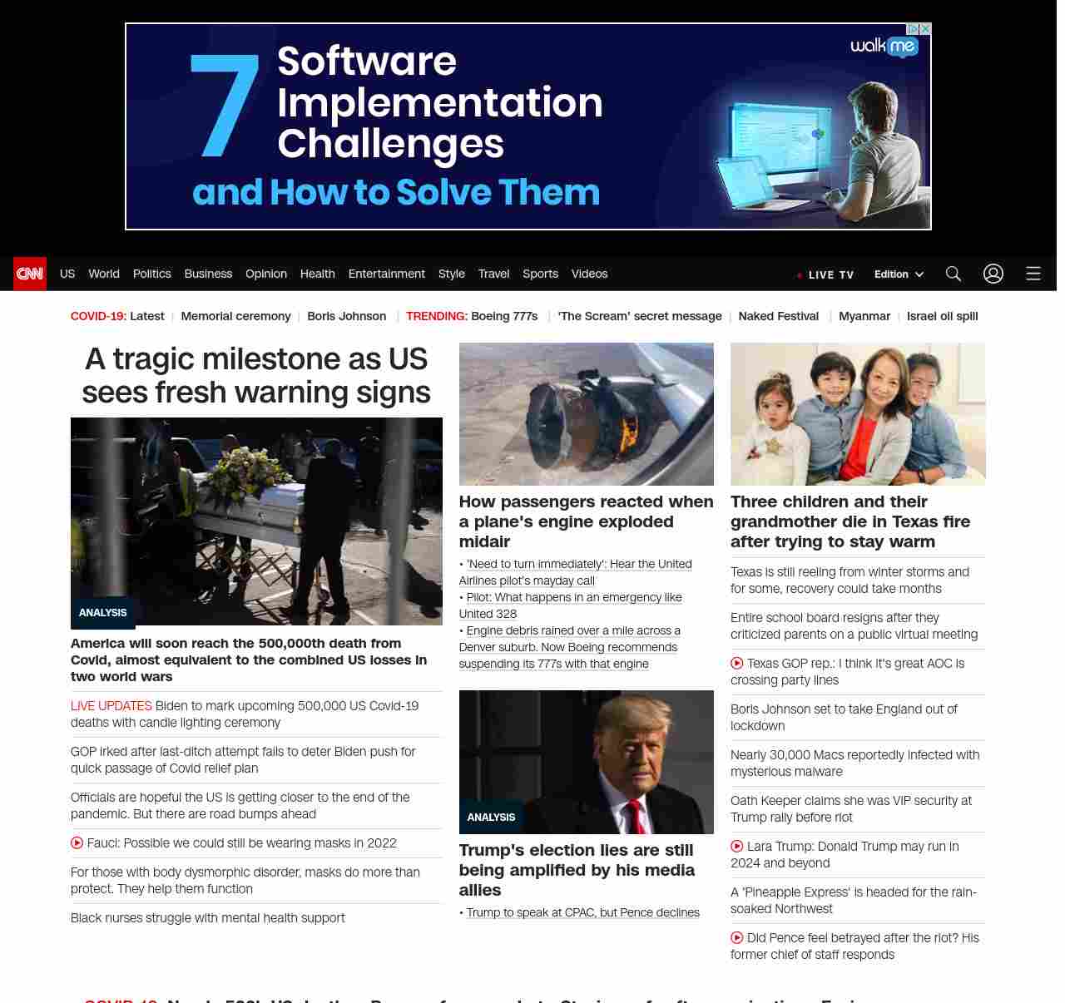Expand the Edition dropdown

click(x=899, y=274)
